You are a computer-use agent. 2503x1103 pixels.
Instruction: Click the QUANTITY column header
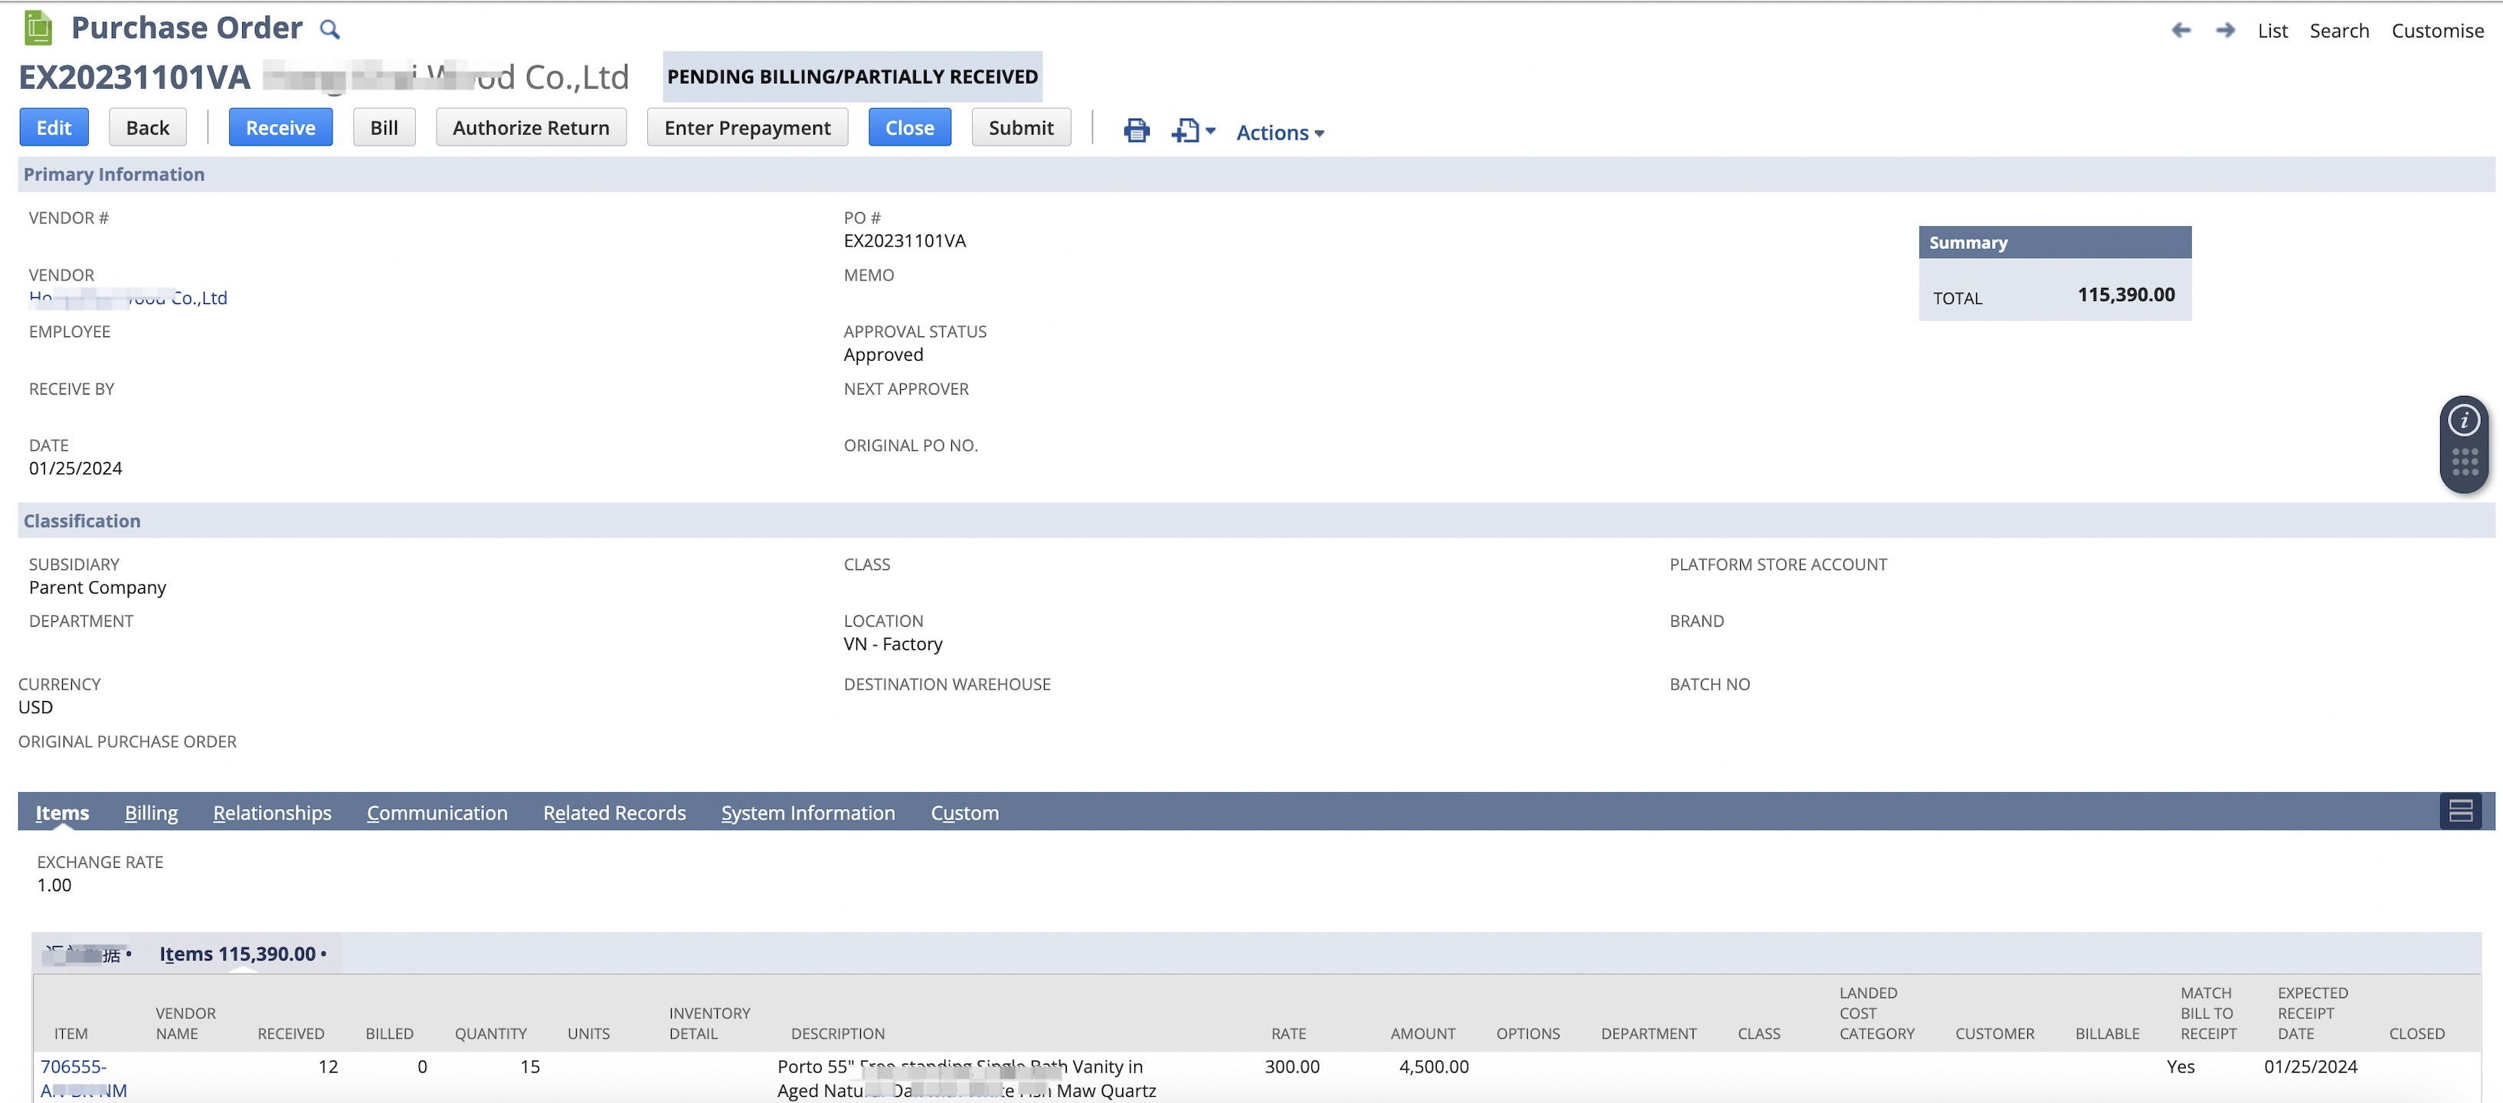coord(491,1033)
